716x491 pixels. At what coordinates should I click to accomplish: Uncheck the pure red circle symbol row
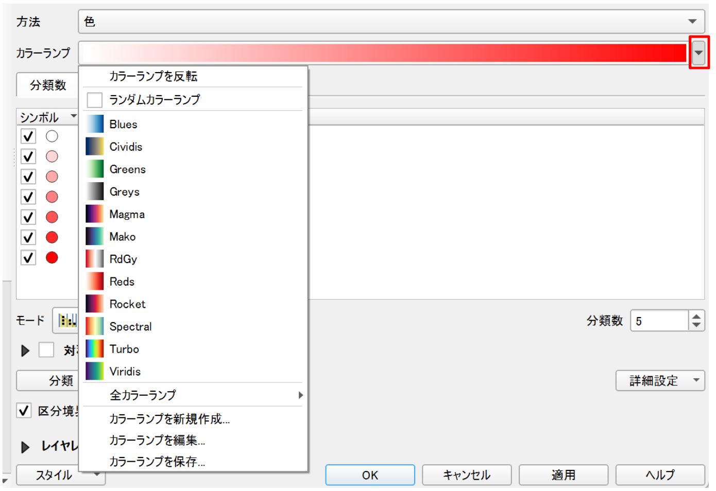click(x=28, y=257)
